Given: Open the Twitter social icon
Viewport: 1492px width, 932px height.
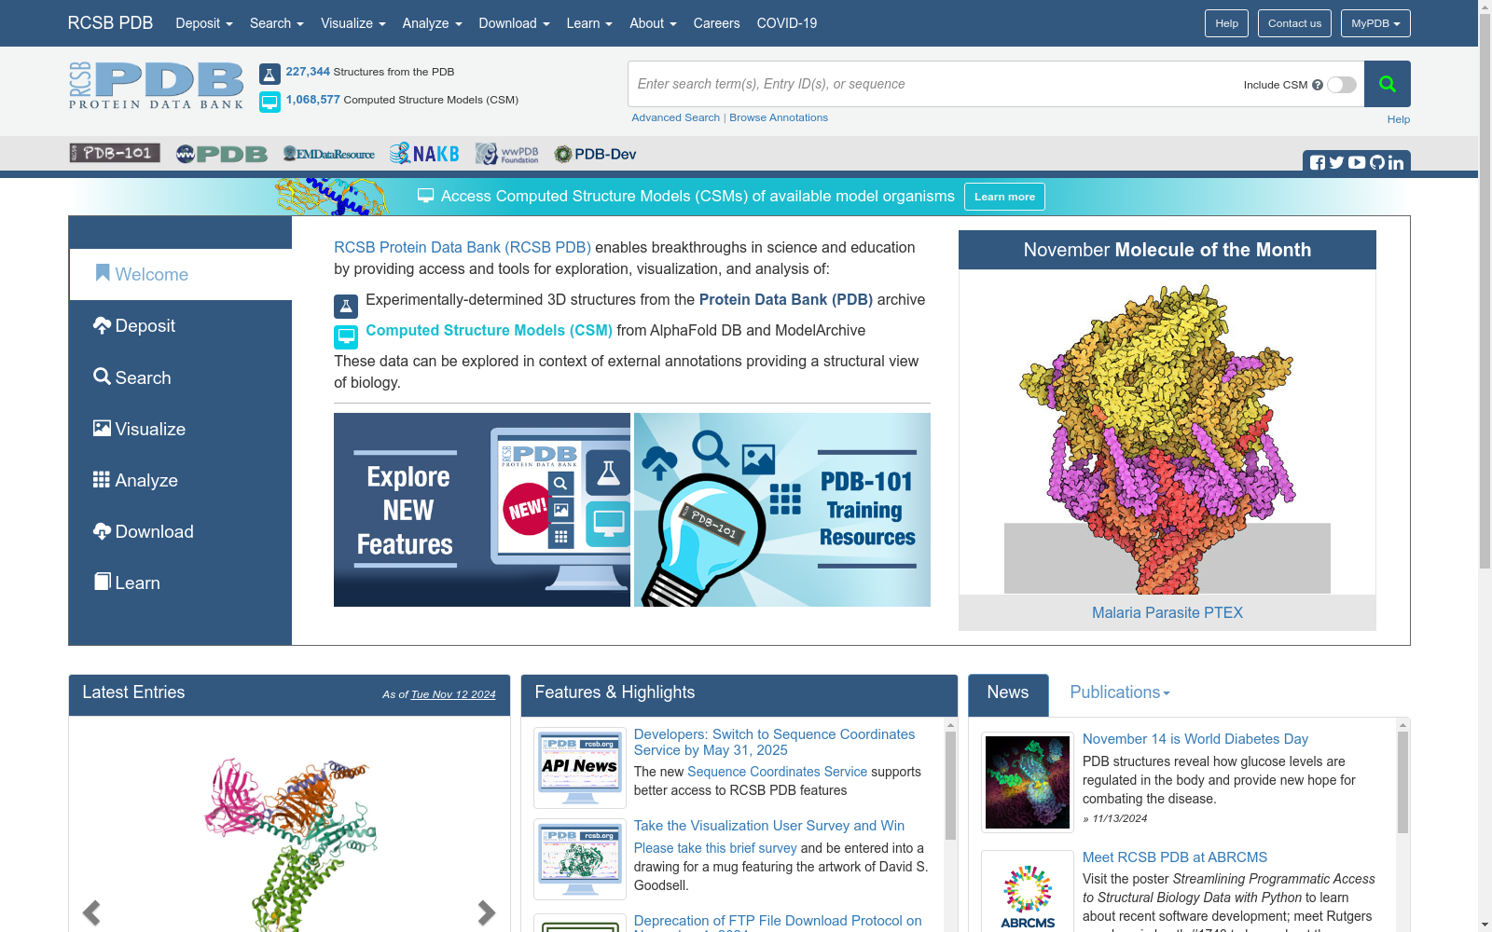Looking at the screenshot, I should click(1336, 162).
